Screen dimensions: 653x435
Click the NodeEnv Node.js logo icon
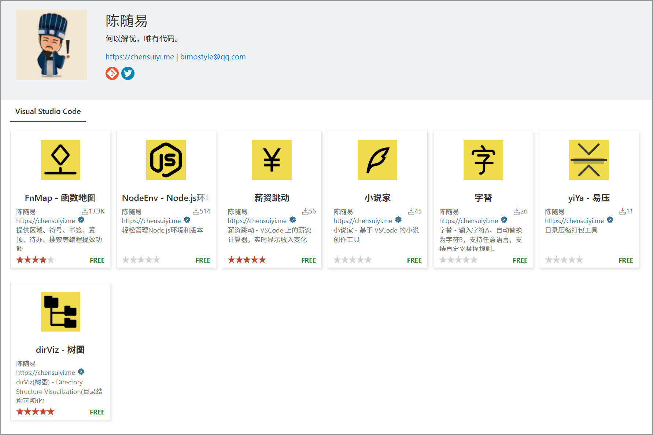(x=166, y=160)
